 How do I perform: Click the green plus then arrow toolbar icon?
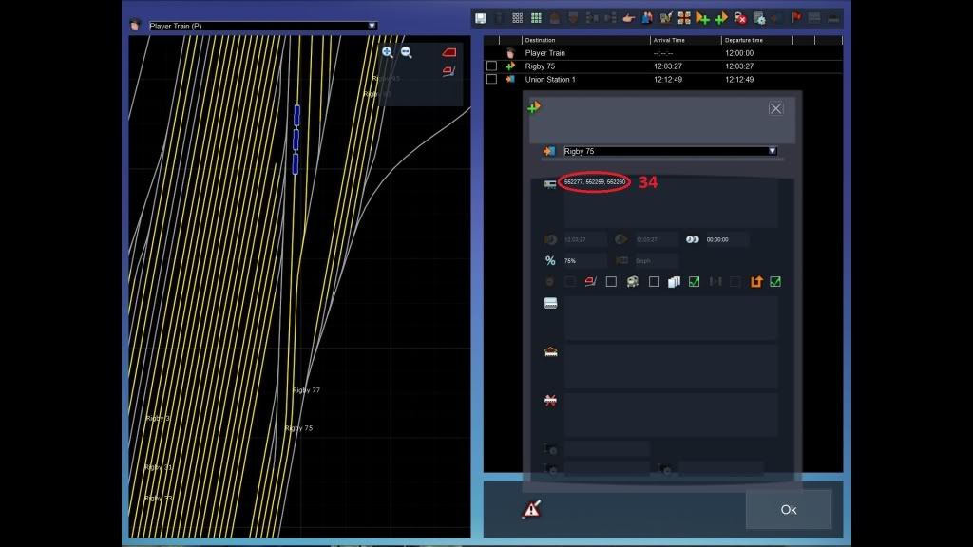721,18
